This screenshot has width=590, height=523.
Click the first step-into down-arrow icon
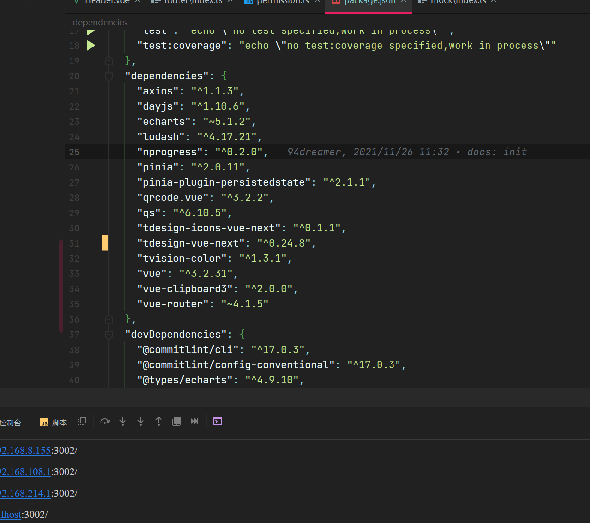pyautogui.click(x=122, y=421)
